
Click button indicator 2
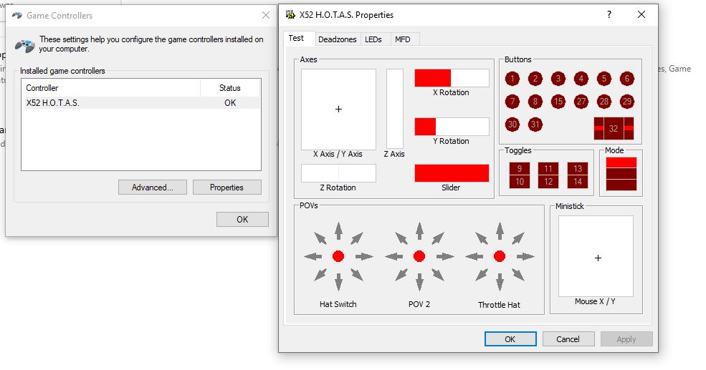(535, 79)
